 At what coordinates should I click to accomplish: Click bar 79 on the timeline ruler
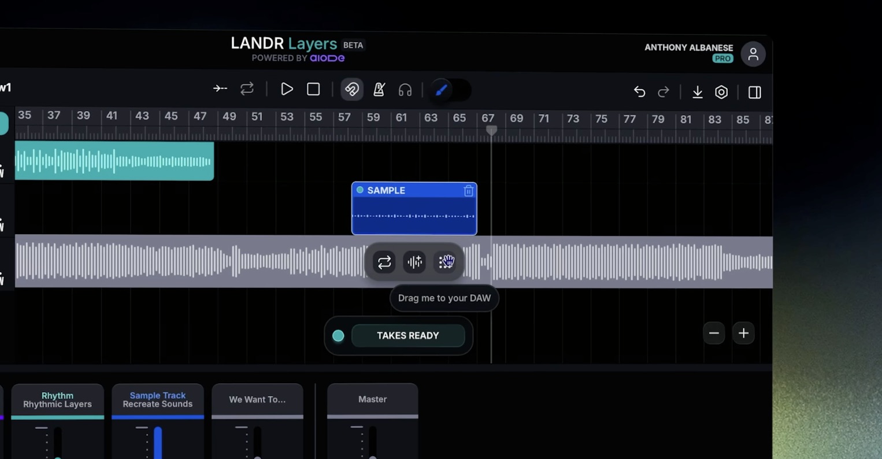click(658, 119)
